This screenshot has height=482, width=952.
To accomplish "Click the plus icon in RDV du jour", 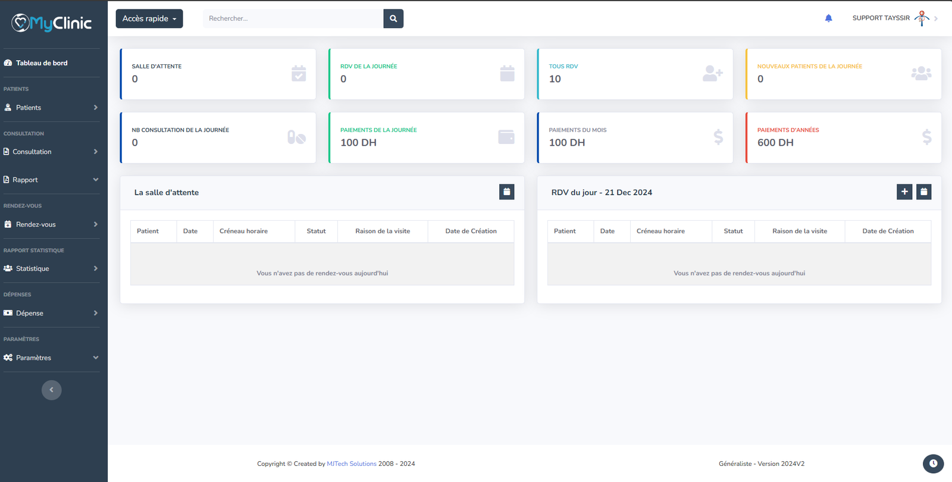I will click(904, 192).
